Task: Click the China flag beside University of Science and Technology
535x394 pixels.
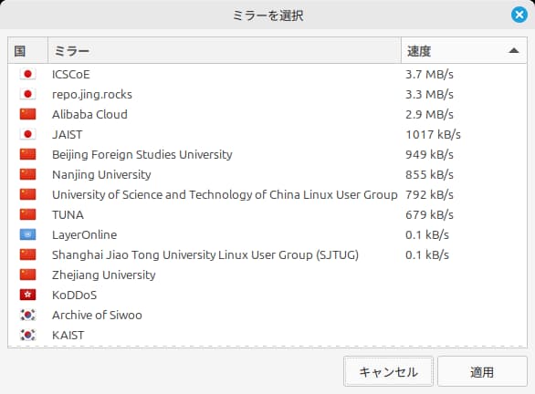Action: [x=27, y=194]
